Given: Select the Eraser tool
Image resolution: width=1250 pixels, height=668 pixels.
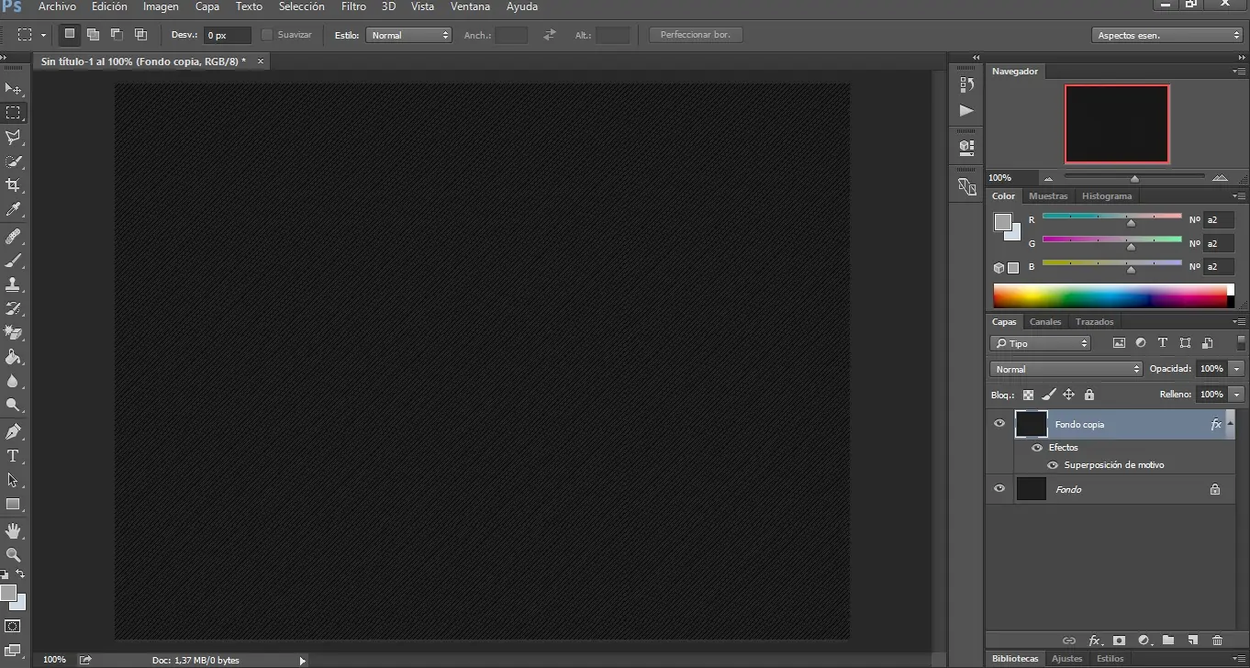Looking at the screenshot, I should pyautogui.click(x=13, y=332).
